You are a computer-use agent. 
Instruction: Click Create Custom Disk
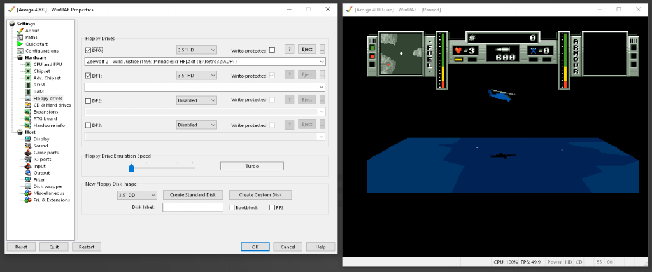point(260,194)
